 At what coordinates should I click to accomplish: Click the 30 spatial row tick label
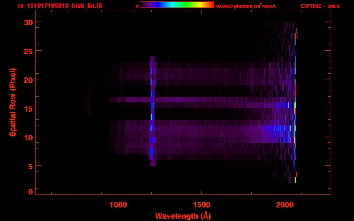[x=29, y=22]
